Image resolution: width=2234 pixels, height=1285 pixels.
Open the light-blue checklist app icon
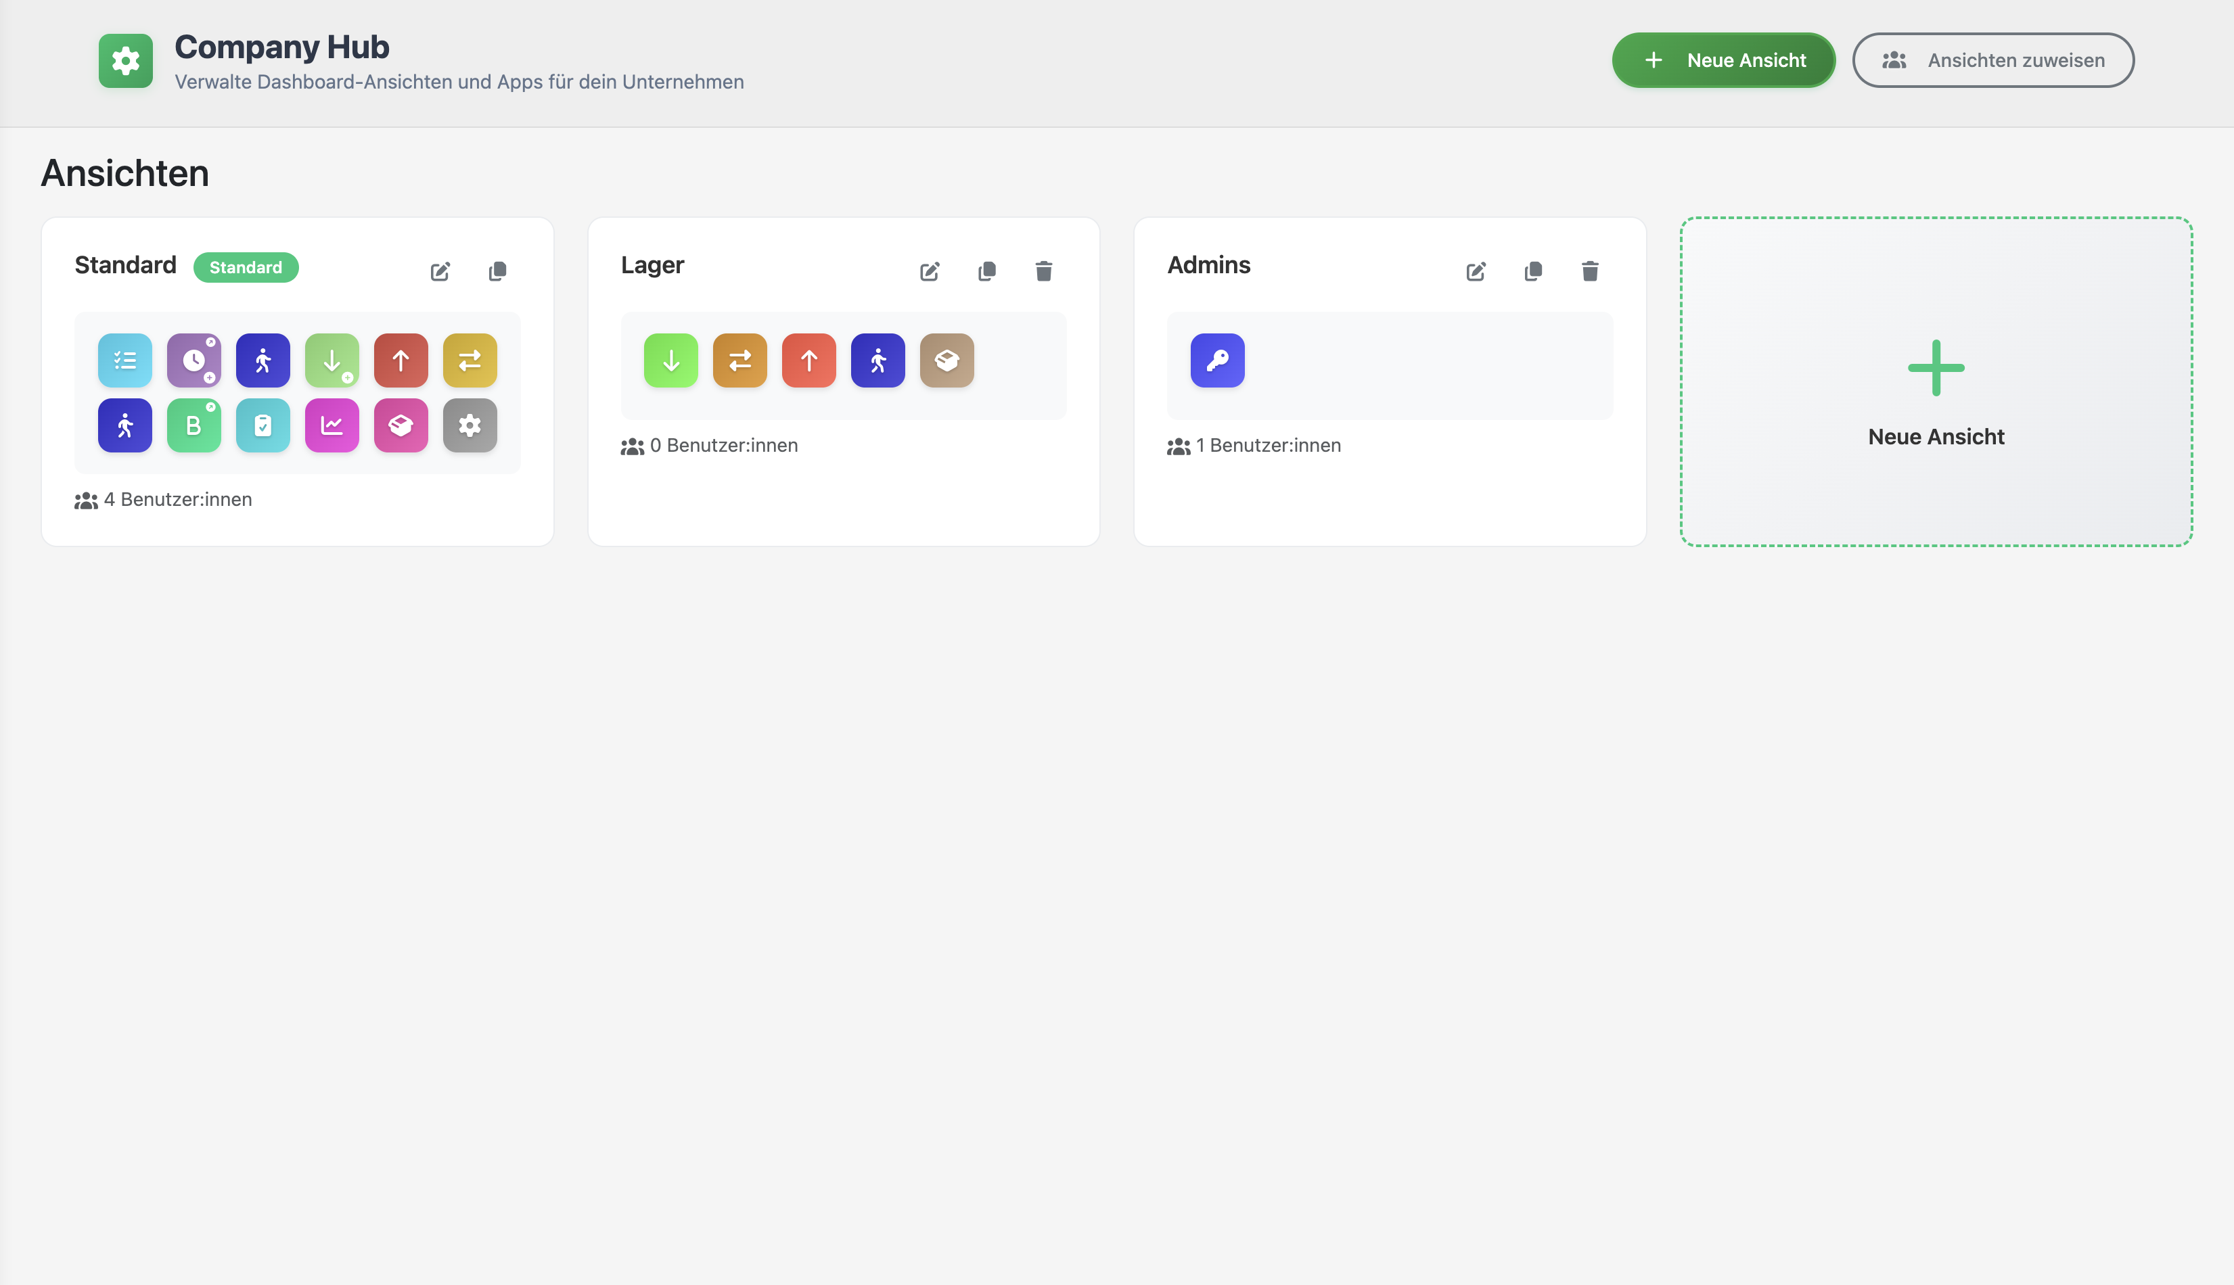(x=124, y=360)
